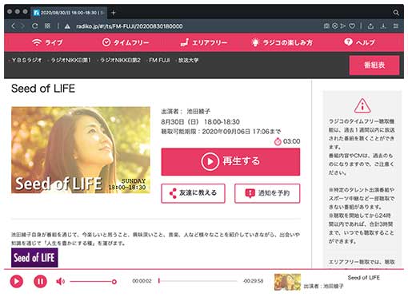Click the 8月30日（日）18:00-18:30 broadcast time
Screen dimensions: 408x297
pos(200,122)
